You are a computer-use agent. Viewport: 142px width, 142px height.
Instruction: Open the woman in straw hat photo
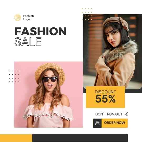pos(49,95)
